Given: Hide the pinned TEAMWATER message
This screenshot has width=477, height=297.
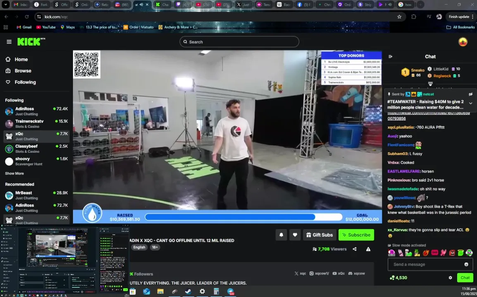Looking at the screenshot, I should 470,94.
